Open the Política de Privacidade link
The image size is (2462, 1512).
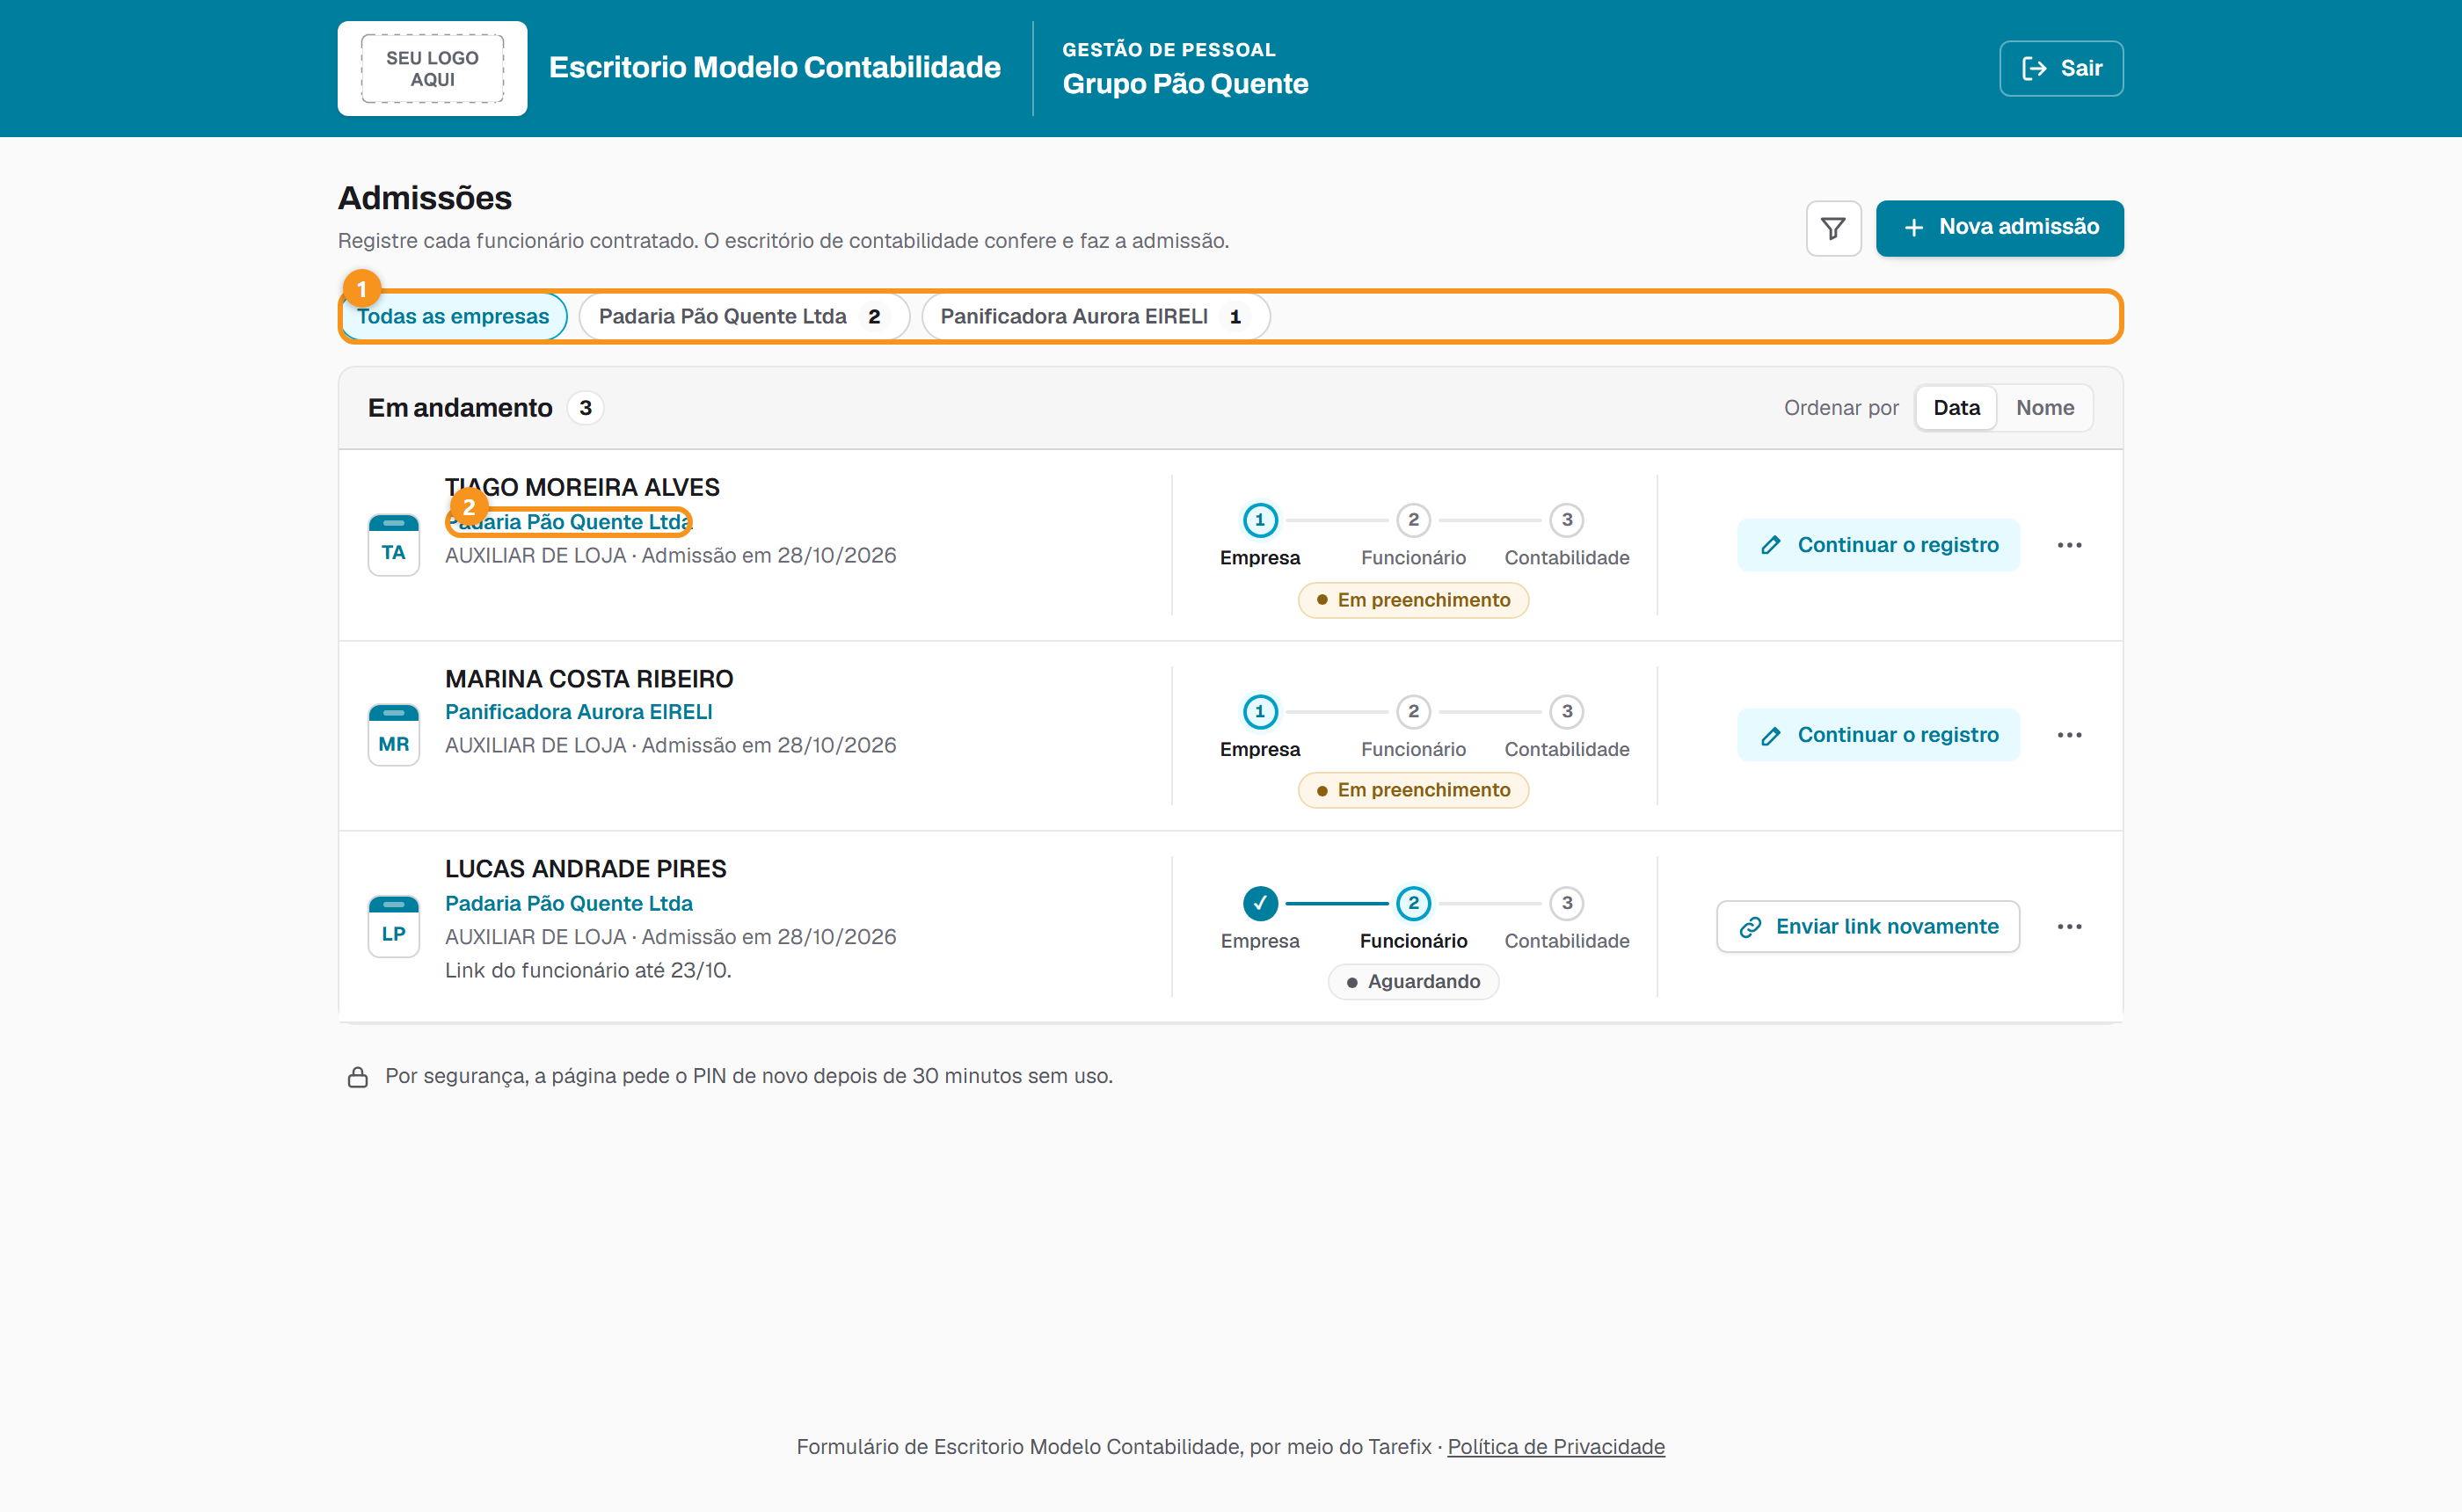pyautogui.click(x=1556, y=1447)
